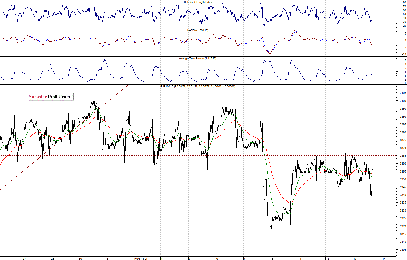
Task: Click the 3380 price axis label
Action: point(402,132)
